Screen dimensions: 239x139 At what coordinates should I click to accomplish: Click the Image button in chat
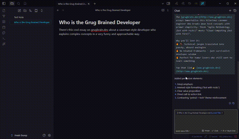pyautogui.click(x=206, y=131)
